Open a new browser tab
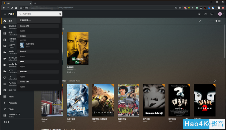The width and height of the screenshot is (226, 130). (x=35, y=3)
